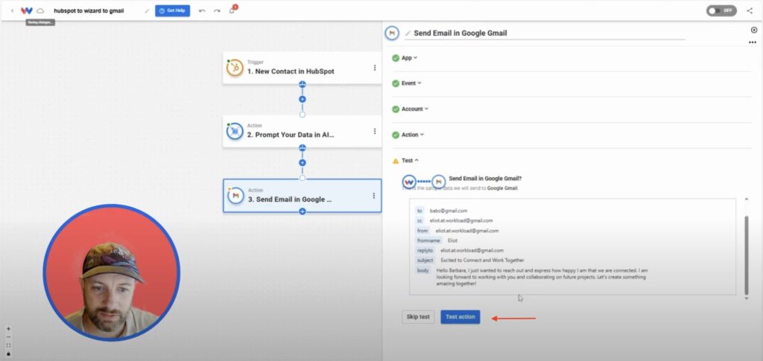Screen dimensions: 763x361
Task: Click the Test action button
Action: pyautogui.click(x=460, y=317)
